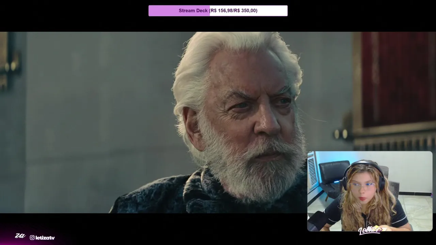Click the letizatv handle text

pyautogui.click(x=45, y=238)
